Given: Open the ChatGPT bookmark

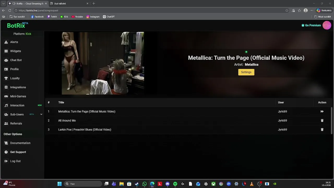Looking at the screenshot, I should [109, 17].
